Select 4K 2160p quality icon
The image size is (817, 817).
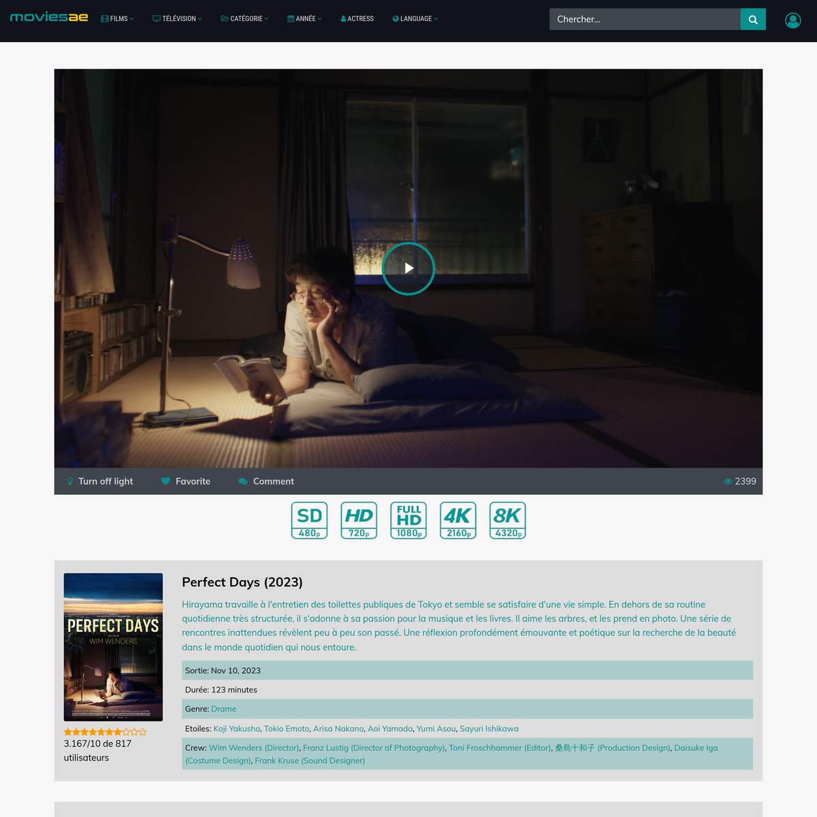coord(458,520)
